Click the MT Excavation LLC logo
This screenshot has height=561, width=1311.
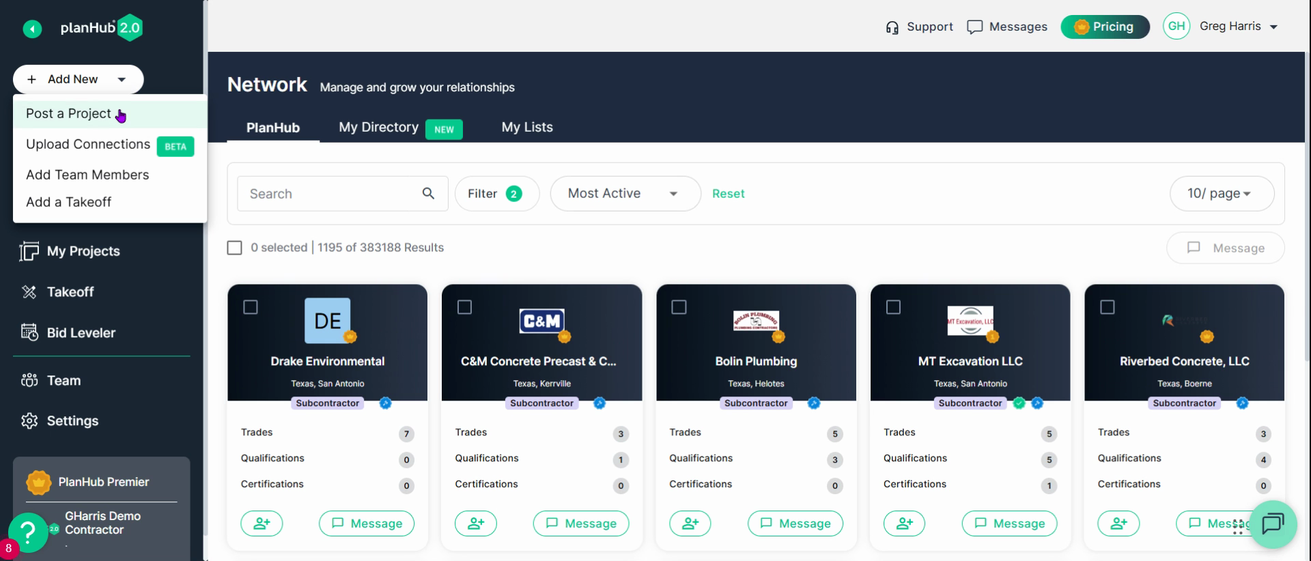pos(970,321)
